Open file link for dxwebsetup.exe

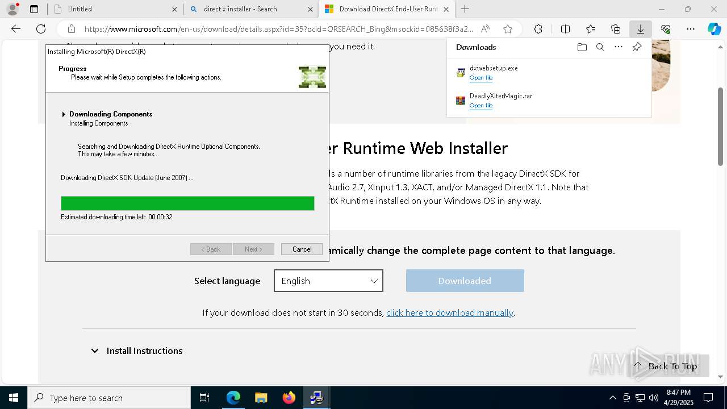[481, 78]
